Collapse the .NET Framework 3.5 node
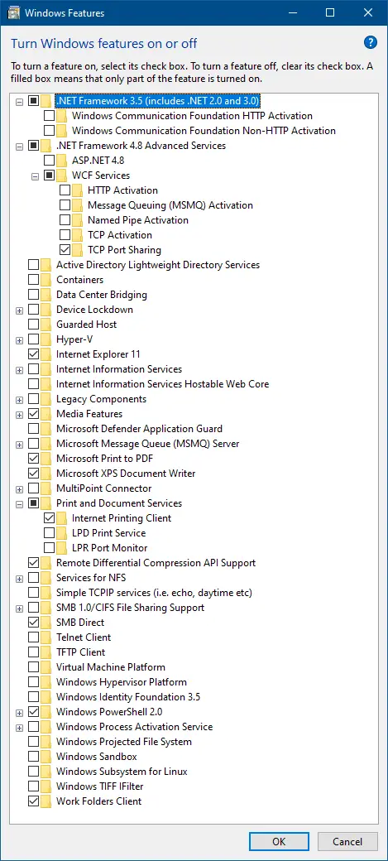Image resolution: width=388 pixels, height=861 pixels. tap(20, 102)
